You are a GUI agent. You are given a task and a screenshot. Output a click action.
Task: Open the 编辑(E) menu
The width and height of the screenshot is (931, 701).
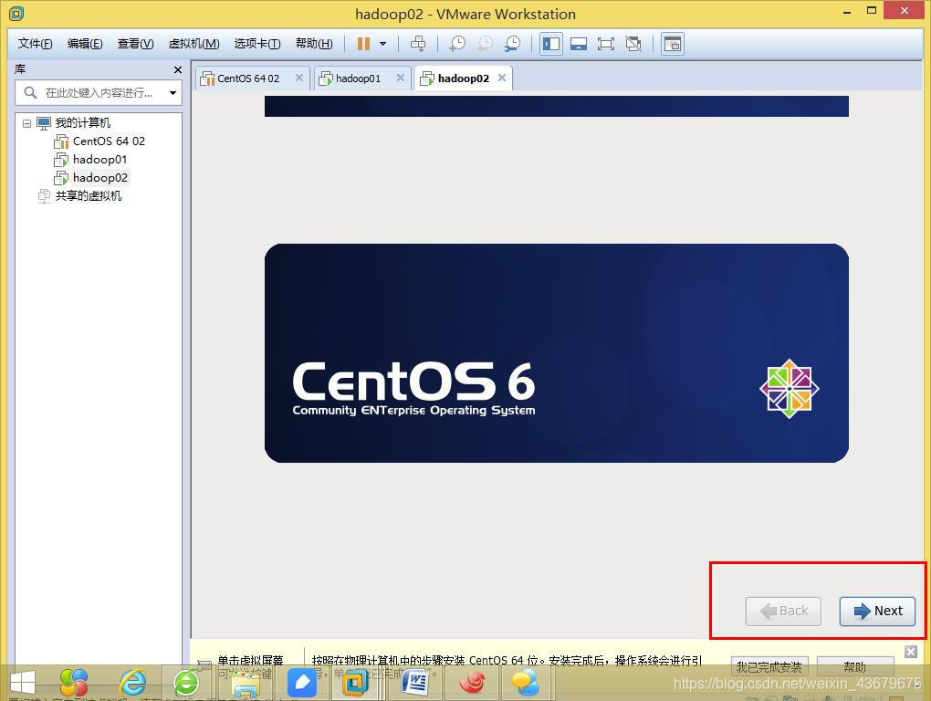[85, 43]
